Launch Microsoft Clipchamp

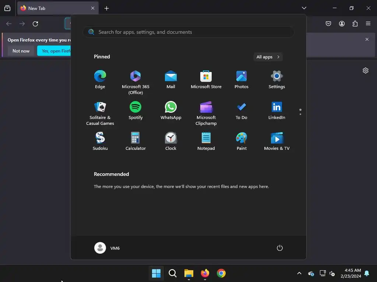[x=206, y=113]
